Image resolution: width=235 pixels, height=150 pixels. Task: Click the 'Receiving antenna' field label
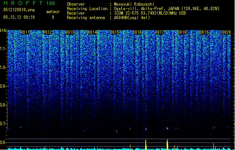(86, 18)
